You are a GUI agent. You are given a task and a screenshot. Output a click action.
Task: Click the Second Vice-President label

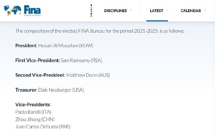(x=40, y=75)
